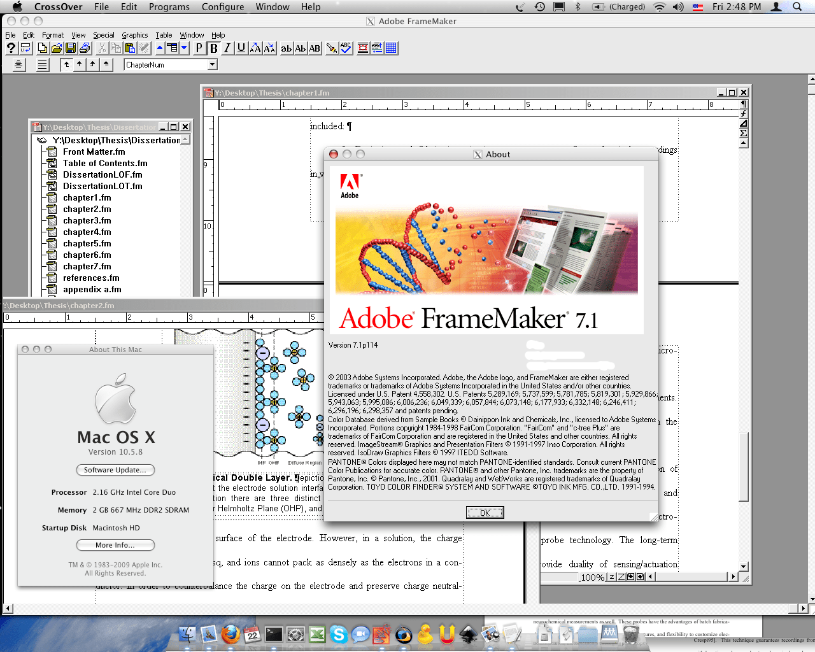The height and width of the screenshot is (652, 815).
Task: Click the Spotlight search icon in menu bar
Action: [x=797, y=7]
